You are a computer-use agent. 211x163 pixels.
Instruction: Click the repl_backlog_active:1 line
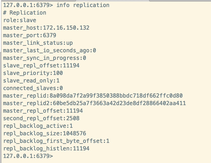pyautogui.click(x=38, y=126)
